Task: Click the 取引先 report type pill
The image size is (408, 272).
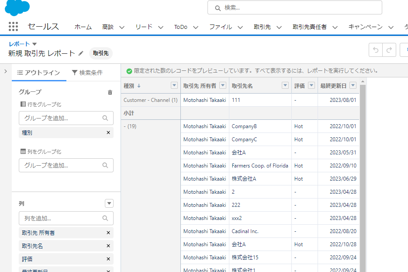Action: 101,53
